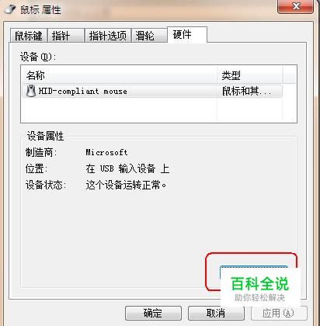
Task: Select the HID-compliant mouse list entry
Action: [x=152, y=91]
